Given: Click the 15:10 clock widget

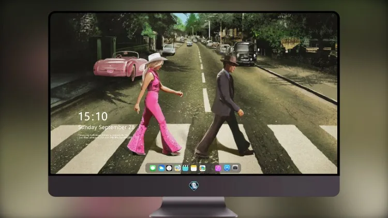Looking at the screenshot, I should pyautogui.click(x=93, y=116).
